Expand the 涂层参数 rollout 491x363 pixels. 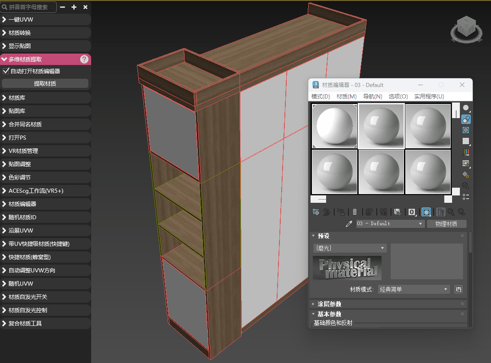(329, 304)
